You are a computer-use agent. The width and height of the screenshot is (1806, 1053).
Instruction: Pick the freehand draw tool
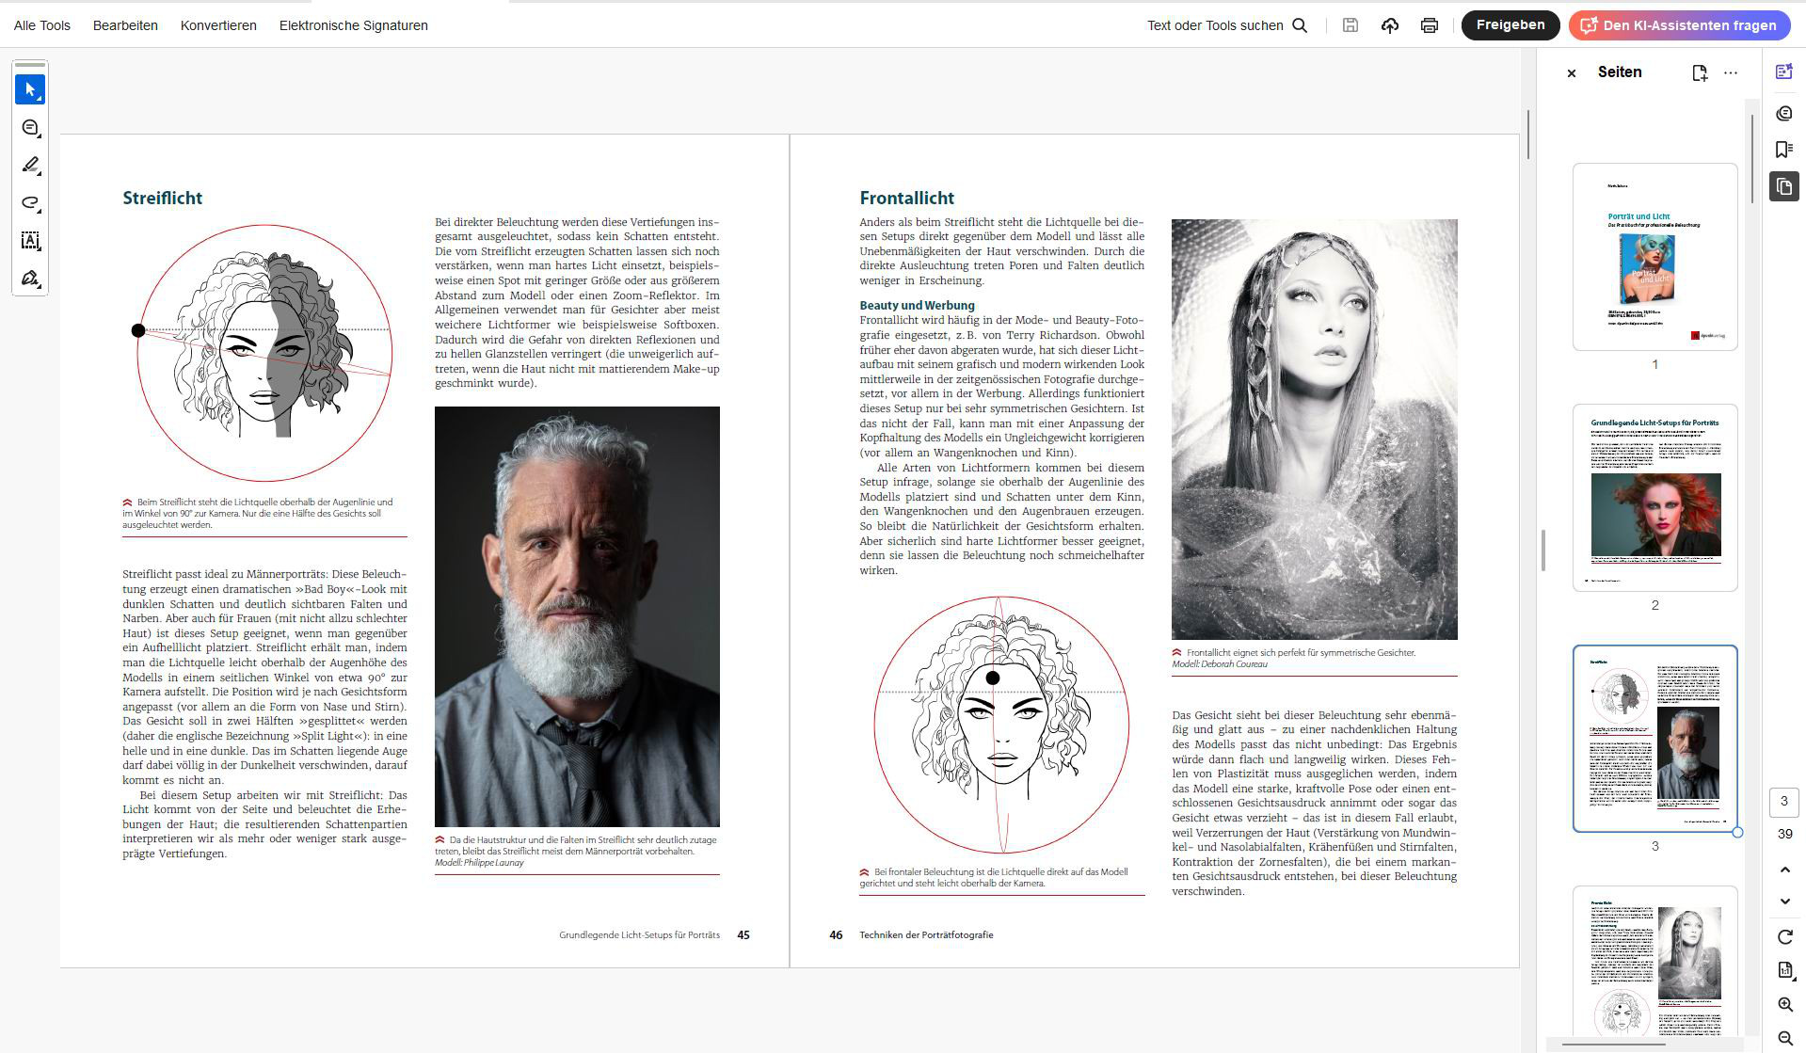(x=30, y=203)
